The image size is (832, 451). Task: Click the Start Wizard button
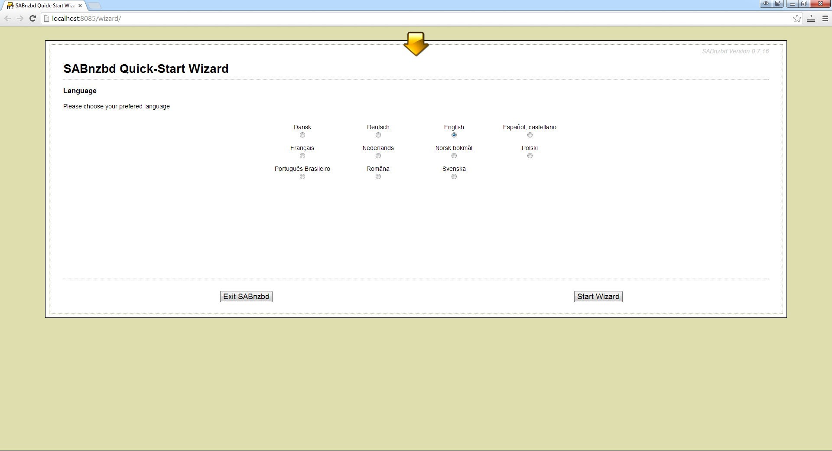pos(598,297)
